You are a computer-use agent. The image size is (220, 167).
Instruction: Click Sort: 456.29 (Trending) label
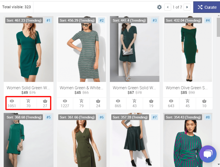click(77, 20)
